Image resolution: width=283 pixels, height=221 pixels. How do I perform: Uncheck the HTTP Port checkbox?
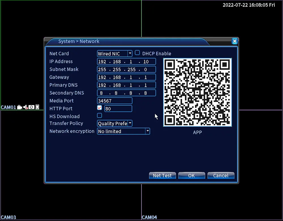point(99,108)
